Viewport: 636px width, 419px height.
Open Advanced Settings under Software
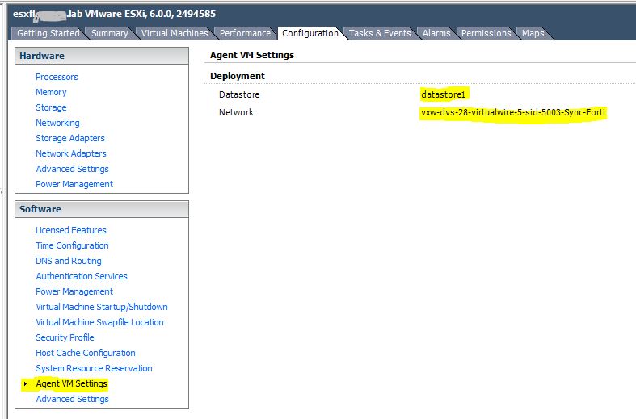(72, 399)
